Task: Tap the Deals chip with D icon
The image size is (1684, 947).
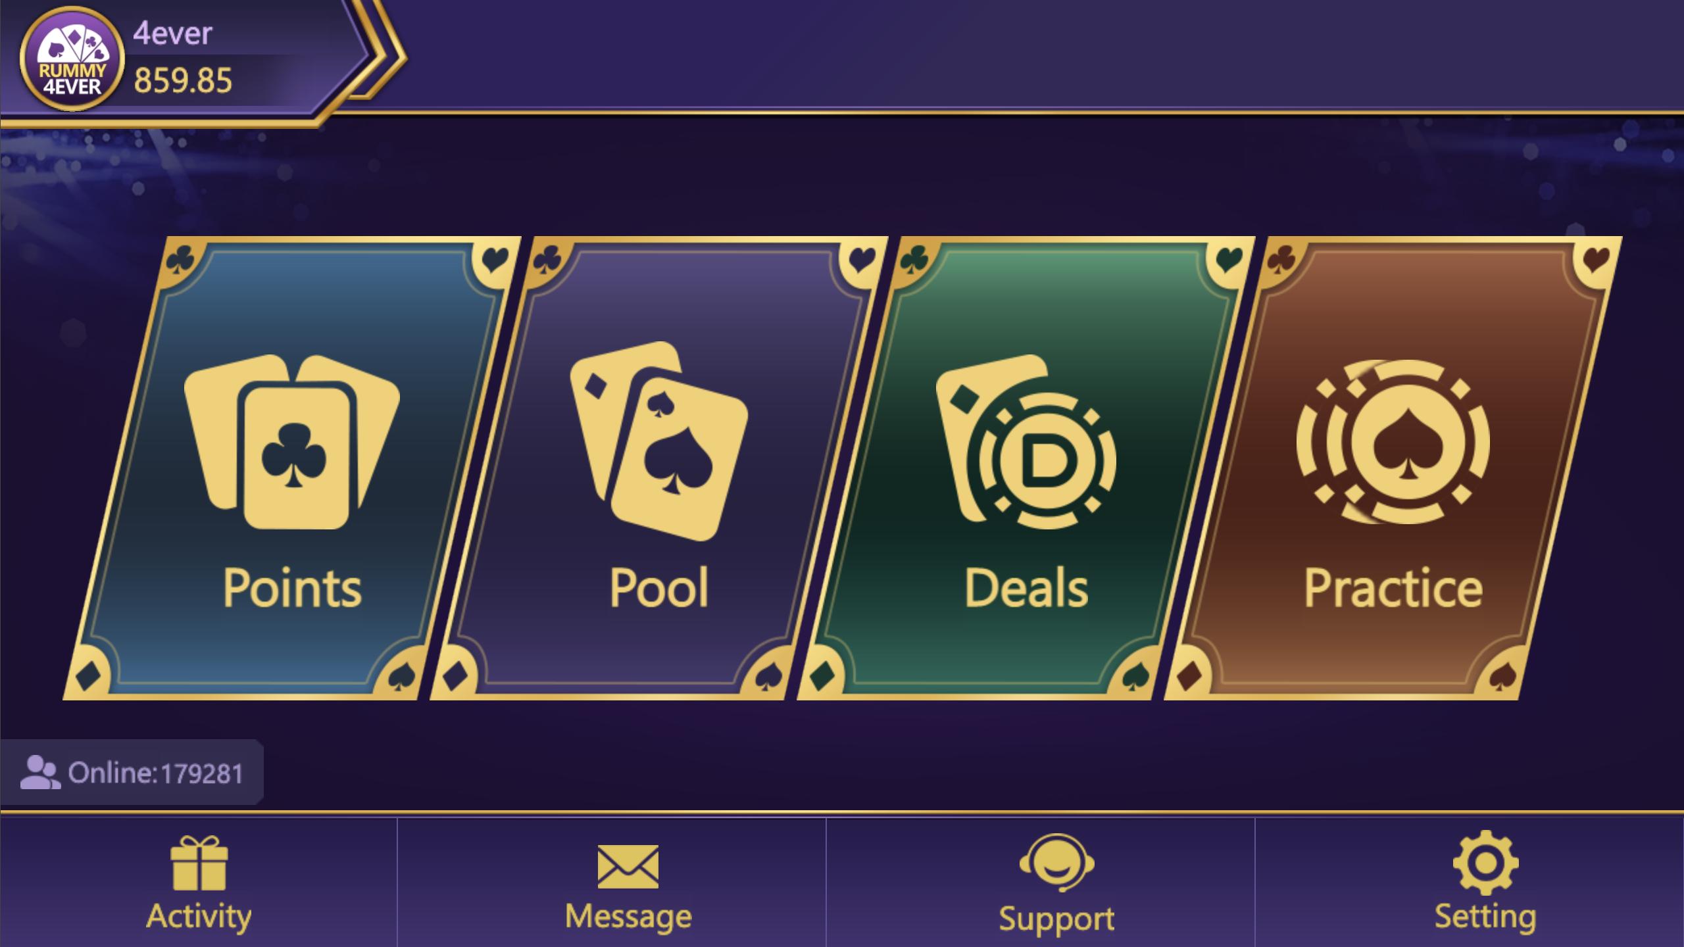Action: click(x=1026, y=442)
